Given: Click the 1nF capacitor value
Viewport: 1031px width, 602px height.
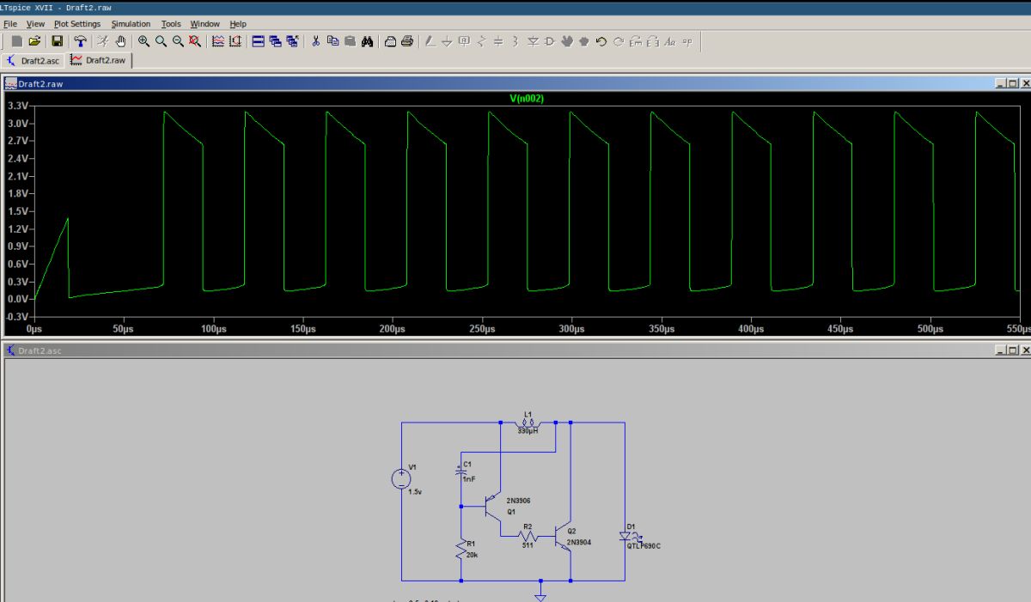Looking at the screenshot, I should point(468,479).
